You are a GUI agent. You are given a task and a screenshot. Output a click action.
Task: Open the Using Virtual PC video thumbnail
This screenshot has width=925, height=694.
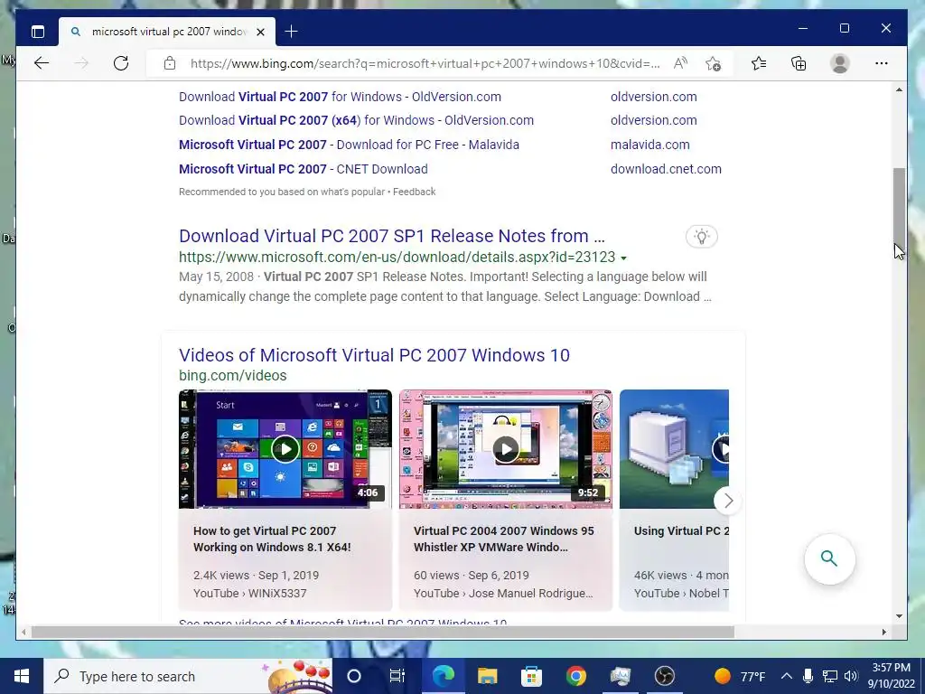674,449
